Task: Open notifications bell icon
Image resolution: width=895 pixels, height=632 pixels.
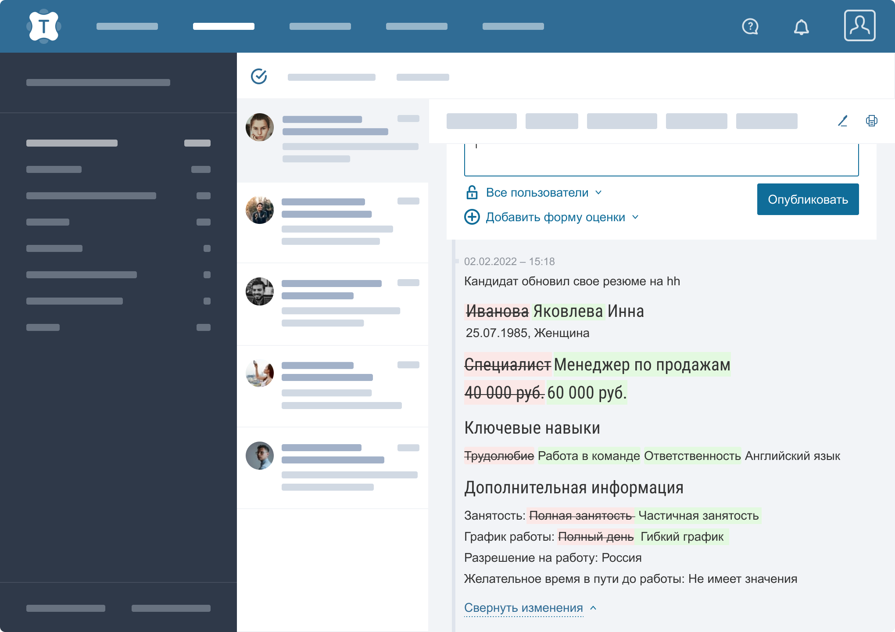Action: (801, 27)
